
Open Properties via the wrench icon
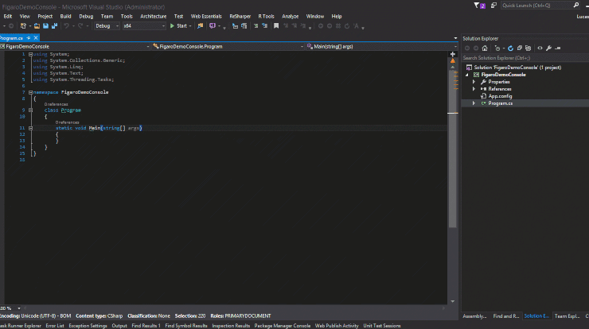pos(549,48)
